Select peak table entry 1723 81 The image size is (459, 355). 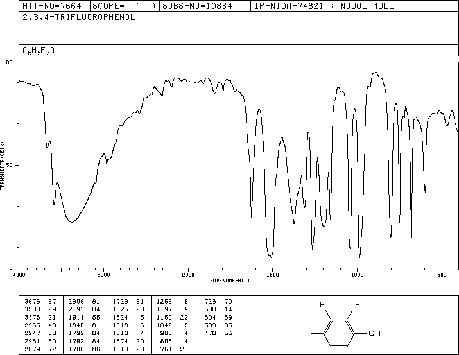(128, 302)
